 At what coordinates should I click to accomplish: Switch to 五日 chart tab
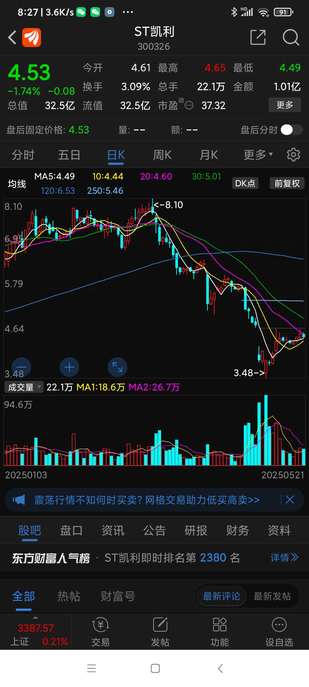pos(69,155)
